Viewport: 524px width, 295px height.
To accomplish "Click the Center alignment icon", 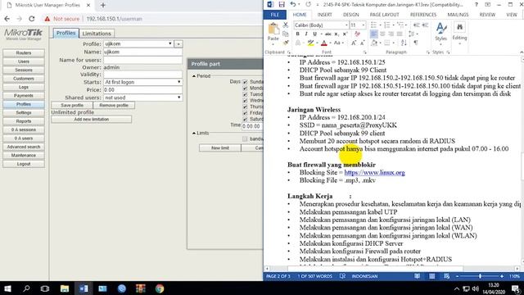I will point(382,34).
